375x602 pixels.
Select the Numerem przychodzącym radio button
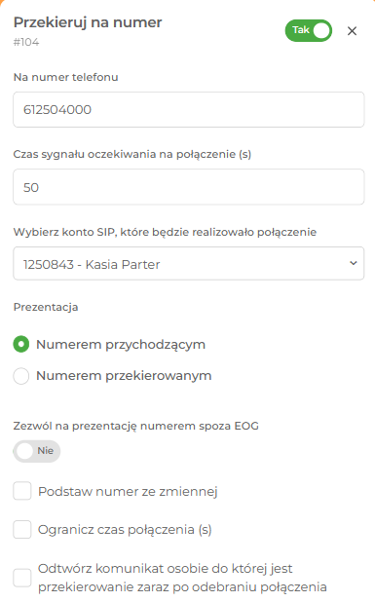21,344
